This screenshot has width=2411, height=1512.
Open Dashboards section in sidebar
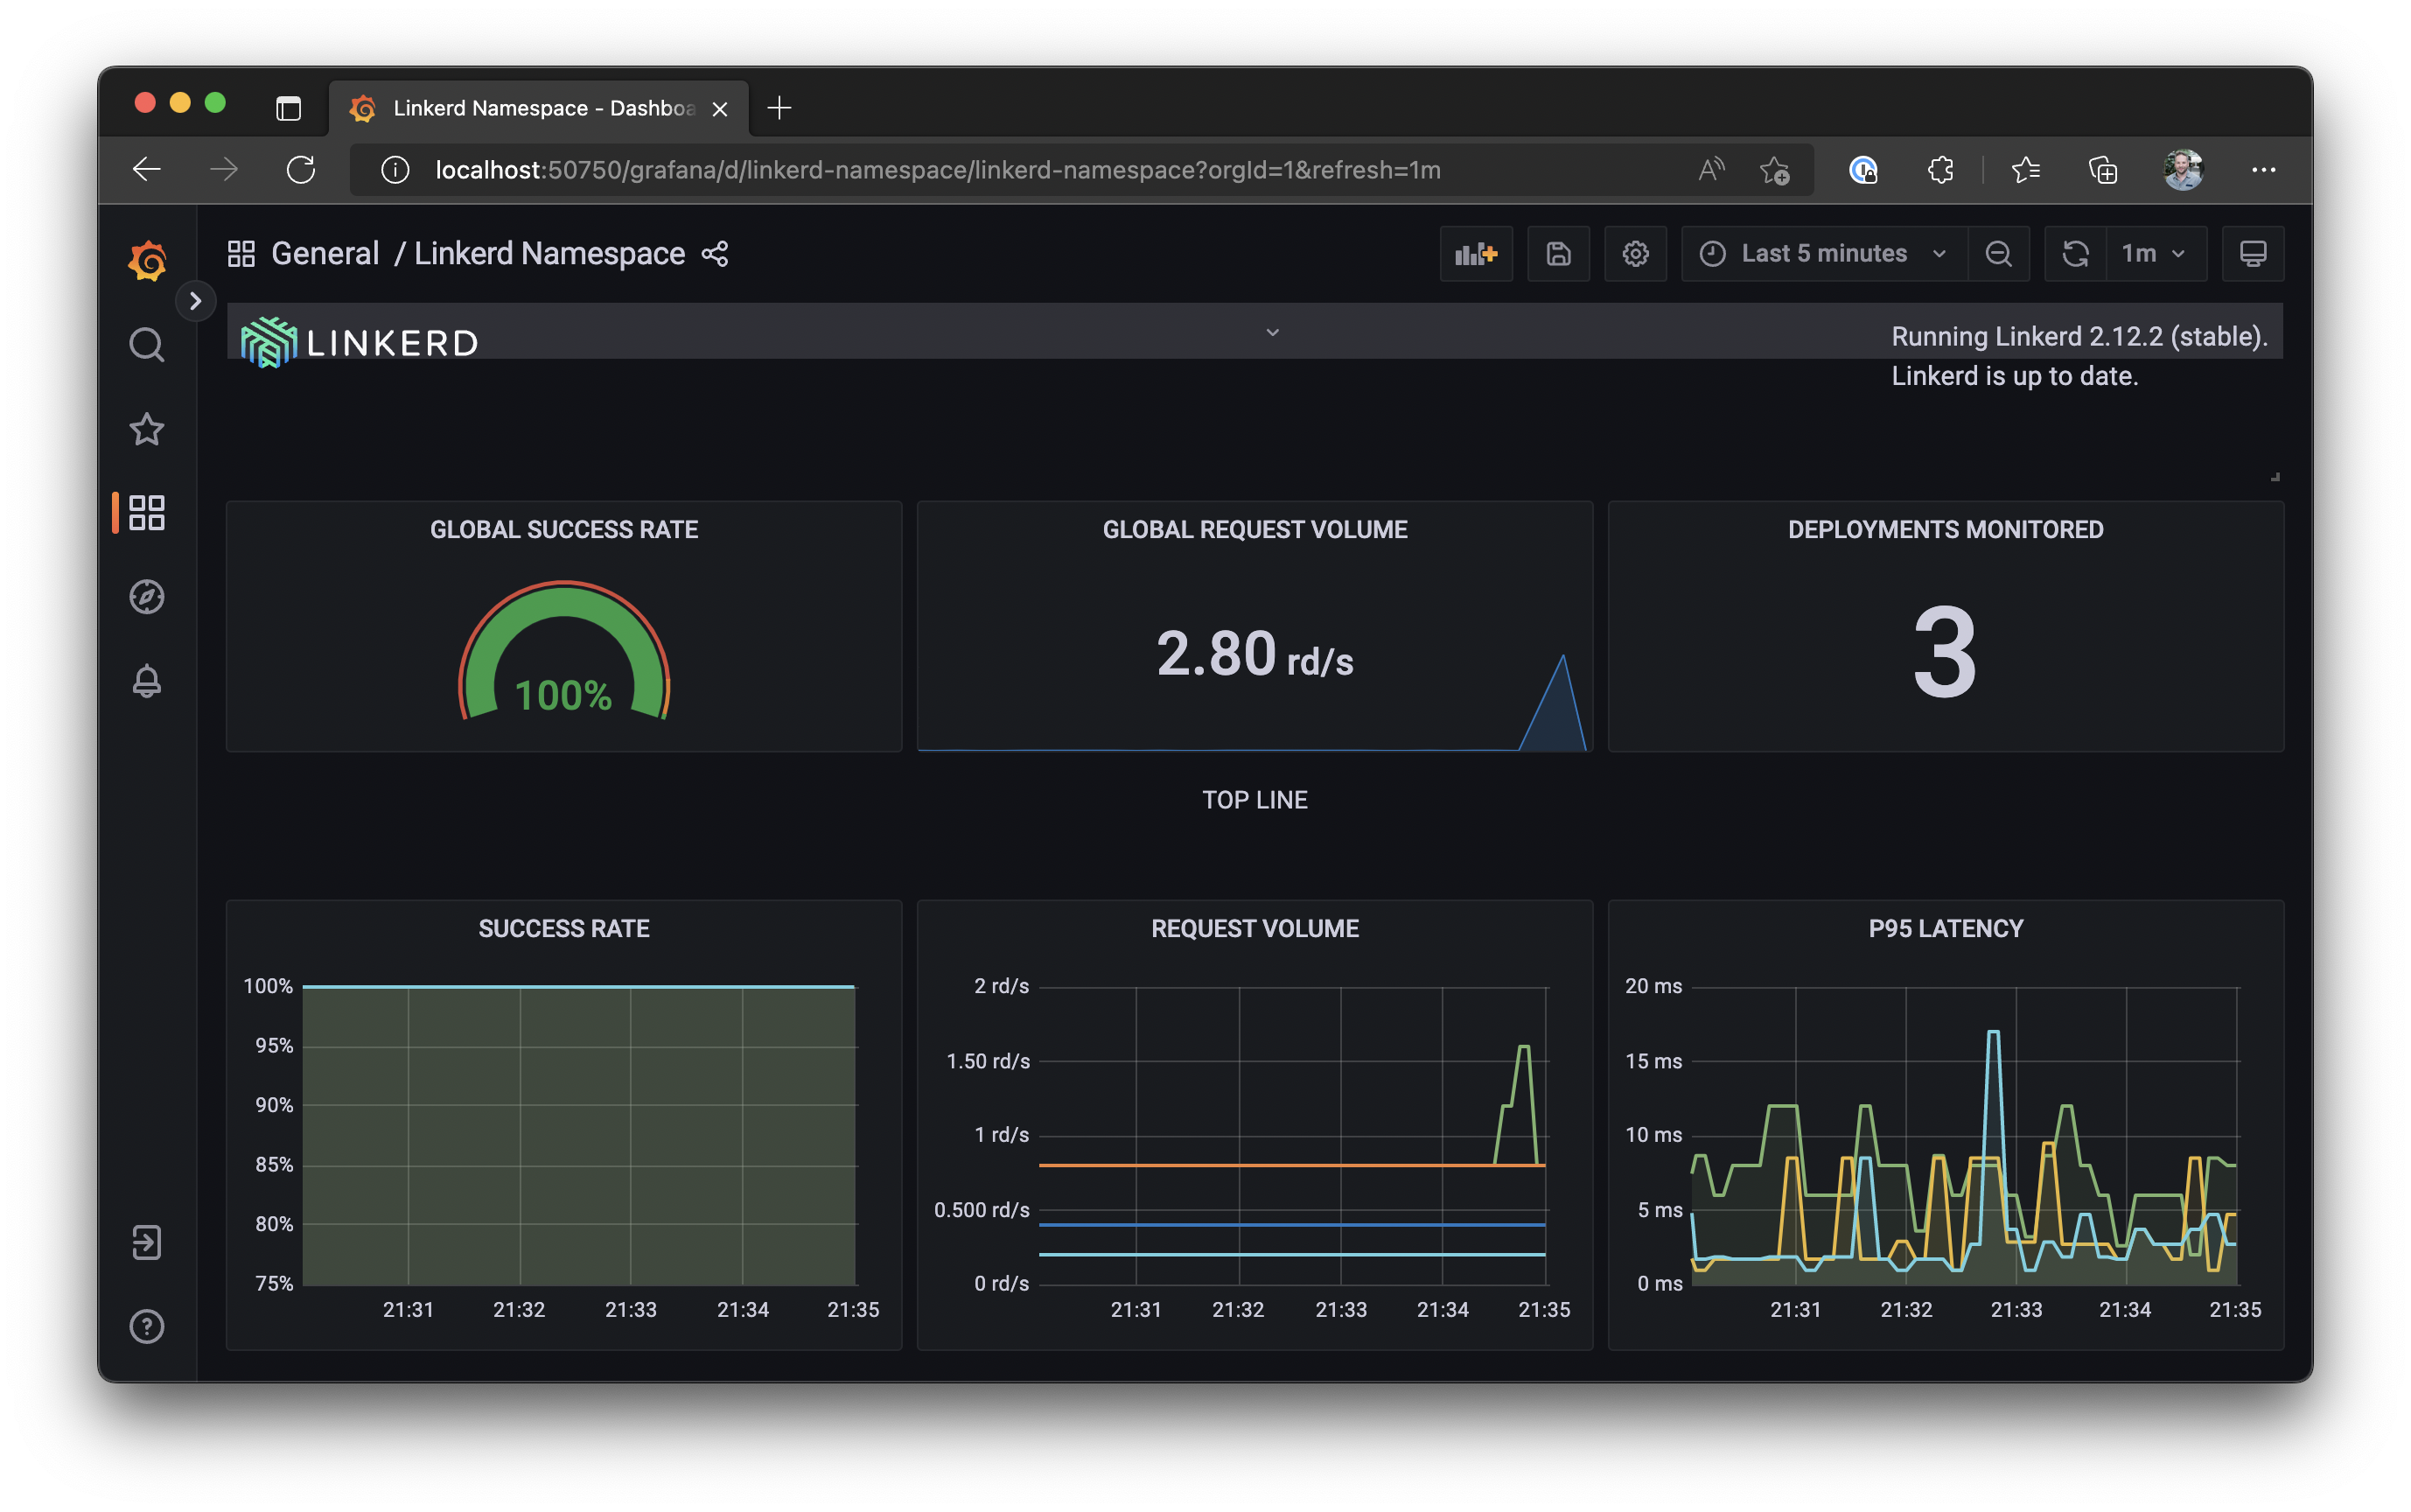tap(147, 513)
